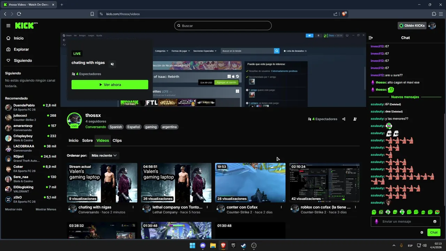The image size is (446, 251).
Task: Open the conter con Cofax video thumbnail
Action: pos(250,183)
